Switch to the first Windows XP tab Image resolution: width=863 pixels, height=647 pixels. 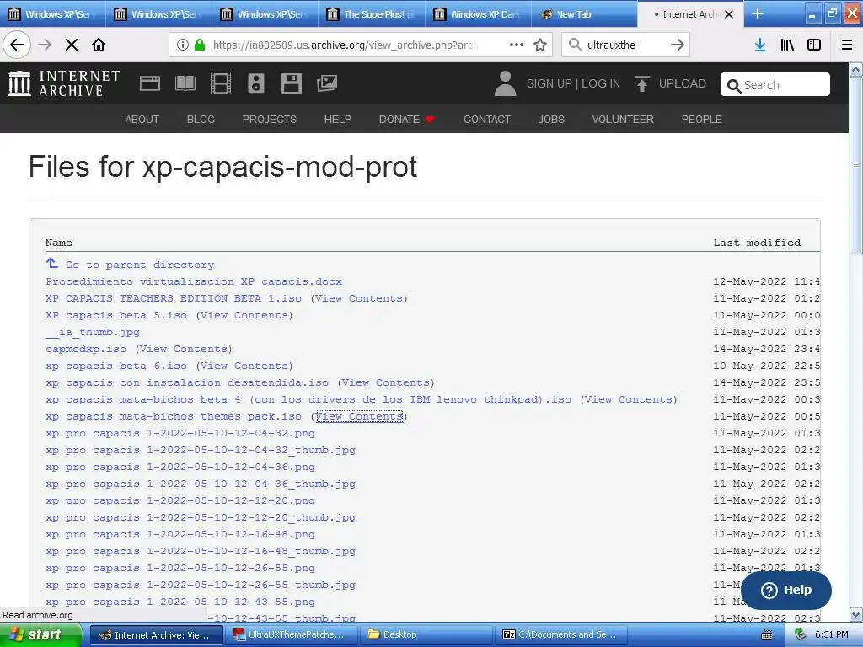51,14
